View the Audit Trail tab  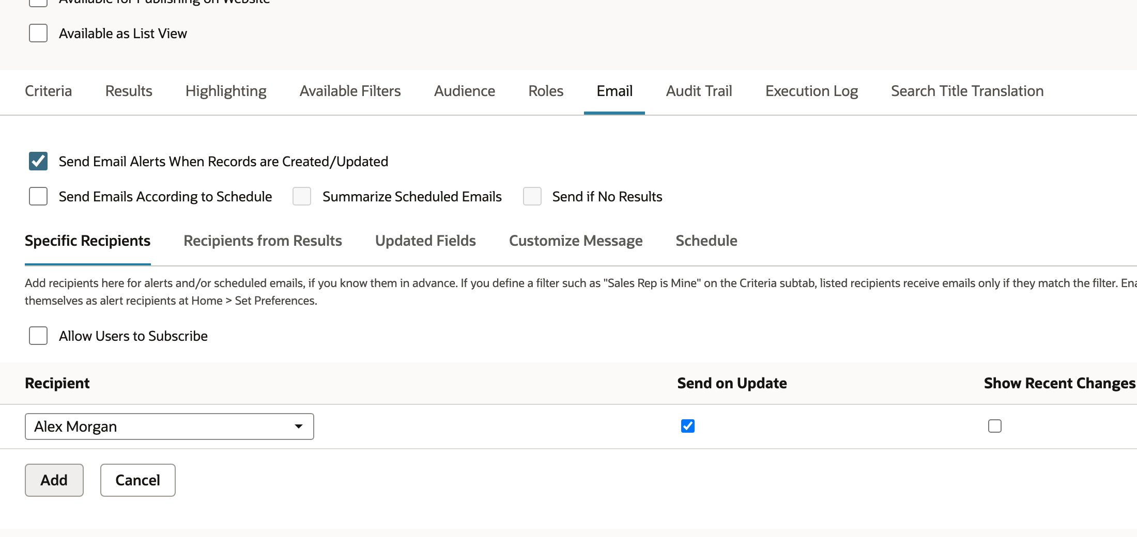coord(699,91)
